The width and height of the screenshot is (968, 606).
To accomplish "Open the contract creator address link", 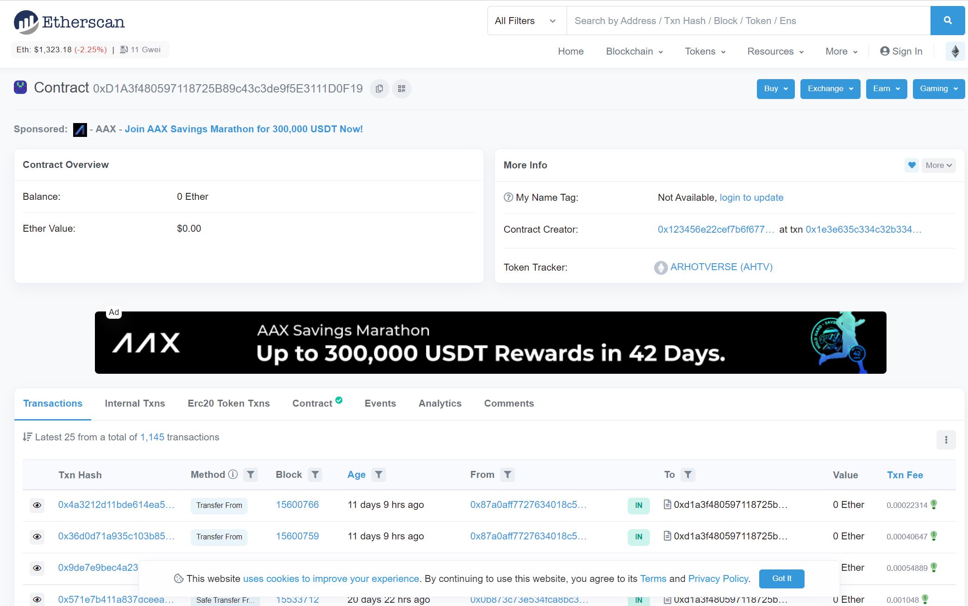I will pos(716,229).
